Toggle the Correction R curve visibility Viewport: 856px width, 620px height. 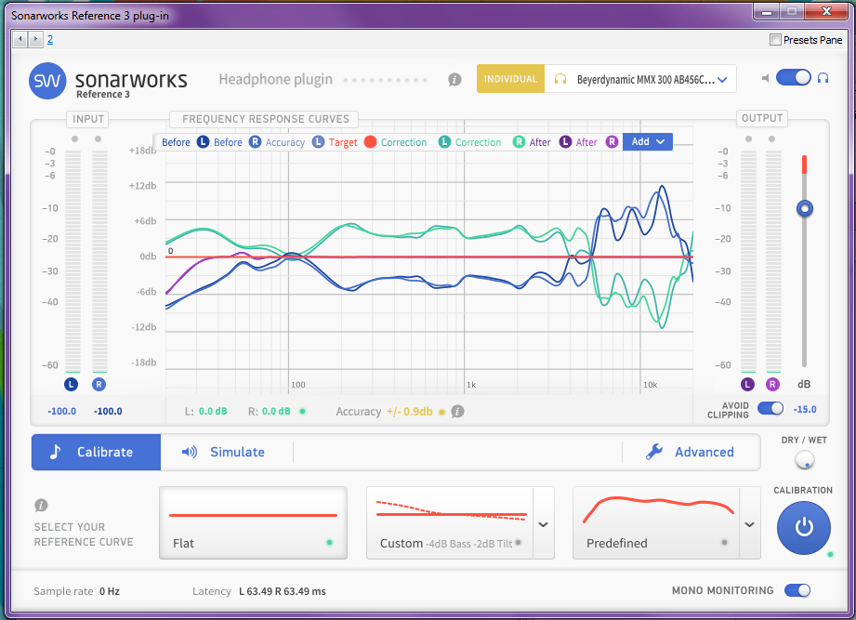(x=519, y=142)
